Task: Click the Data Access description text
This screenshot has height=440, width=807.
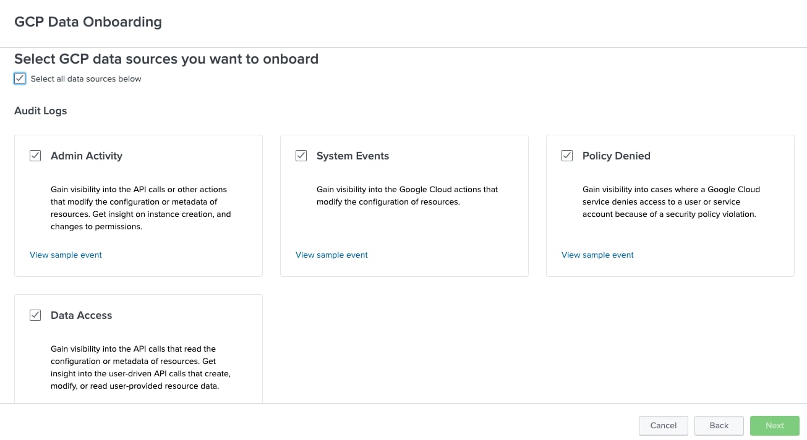Action: tap(141, 367)
